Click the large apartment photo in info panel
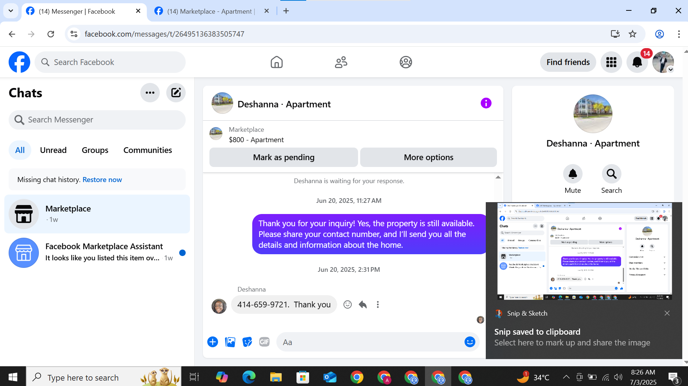 point(593,113)
